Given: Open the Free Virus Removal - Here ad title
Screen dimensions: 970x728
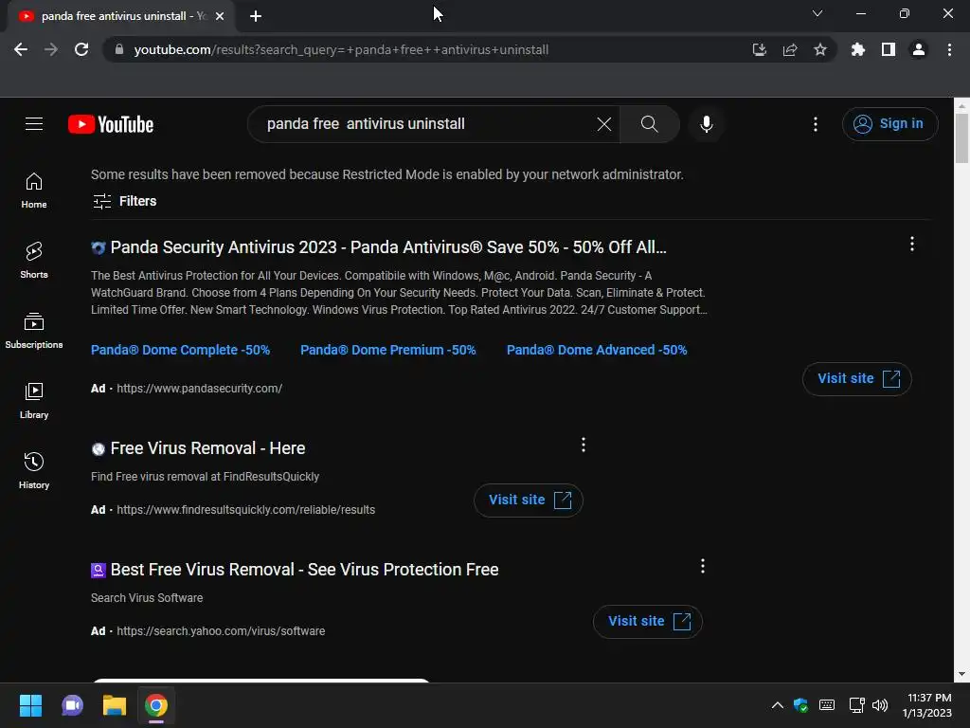Looking at the screenshot, I should coord(207,448).
